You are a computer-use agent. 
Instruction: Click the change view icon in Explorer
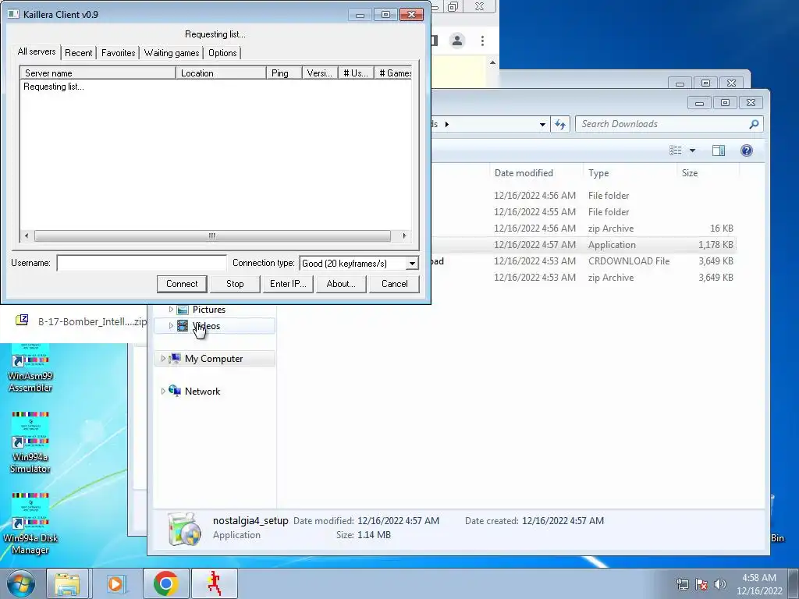(676, 151)
